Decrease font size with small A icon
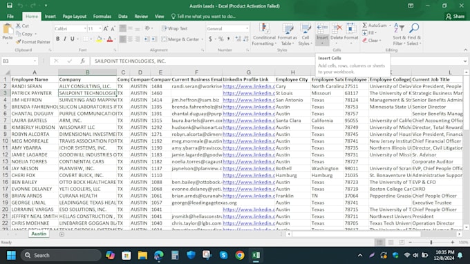Viewport: 470px width, 264px height. (x=113, y=29)
